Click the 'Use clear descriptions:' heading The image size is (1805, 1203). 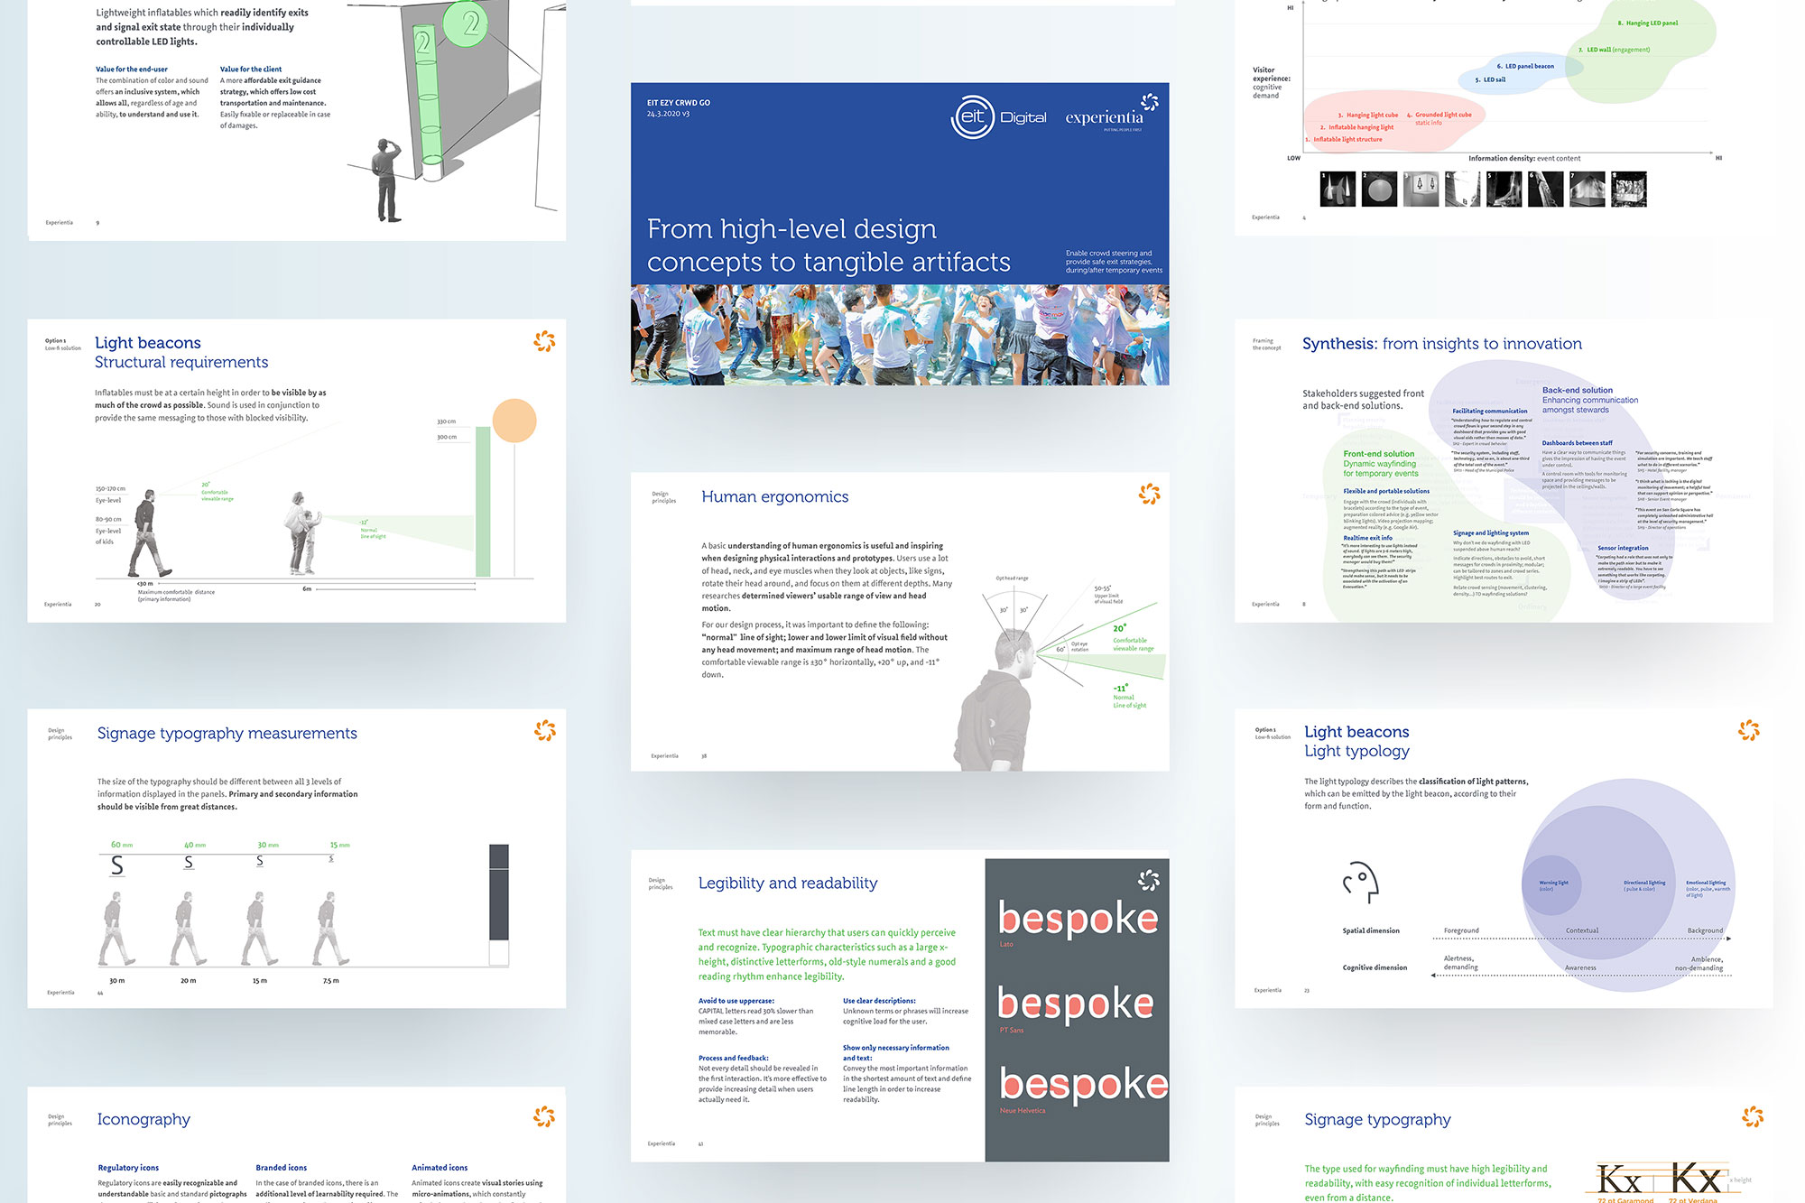point(879,1001)
